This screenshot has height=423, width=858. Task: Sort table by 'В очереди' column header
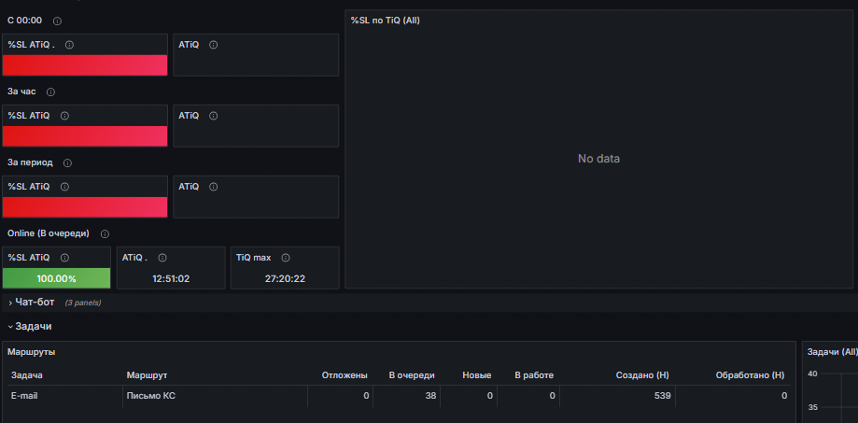point(412,375)
